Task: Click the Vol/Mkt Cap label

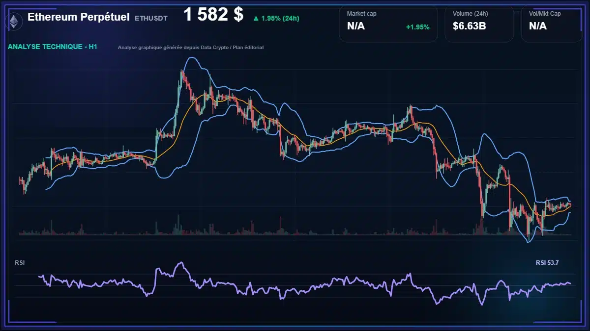Action: click(545, 14)
